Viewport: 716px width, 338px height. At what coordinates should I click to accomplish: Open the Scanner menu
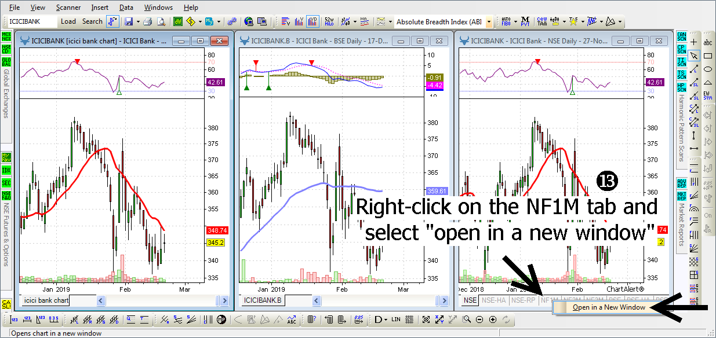(68, 8)
